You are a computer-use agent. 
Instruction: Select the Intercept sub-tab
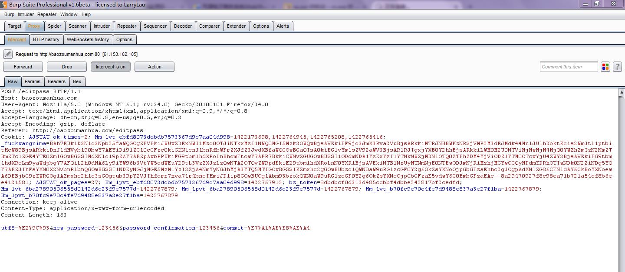[17, 39]
